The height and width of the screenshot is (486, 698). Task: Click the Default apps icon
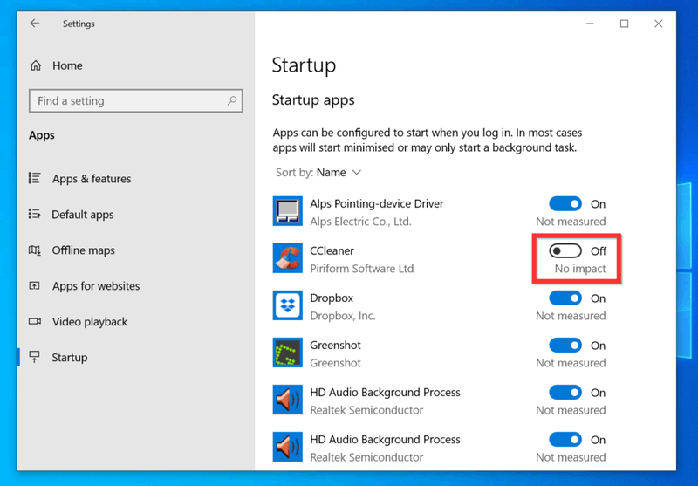(34, 214)
